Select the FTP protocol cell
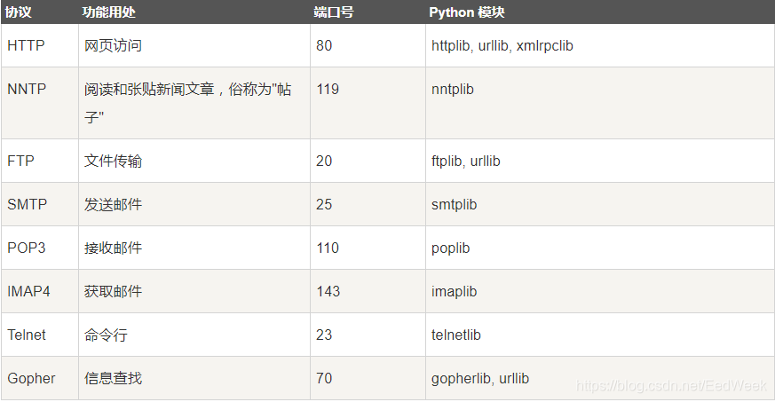Viewport: 775px width, 402px height. click(x=40, y=161)
